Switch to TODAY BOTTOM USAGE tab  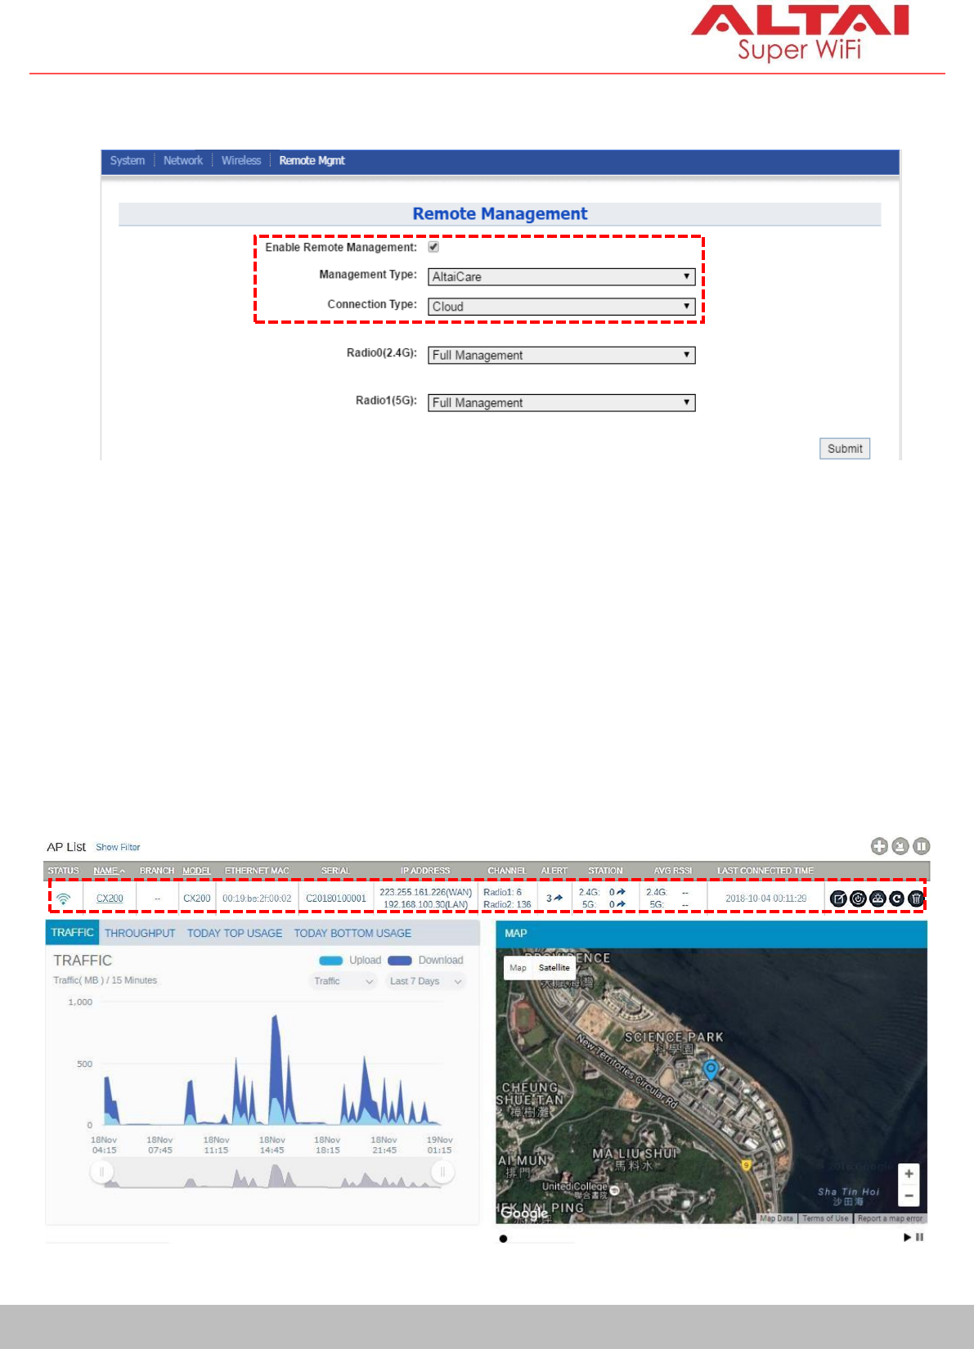coord(352,933)
